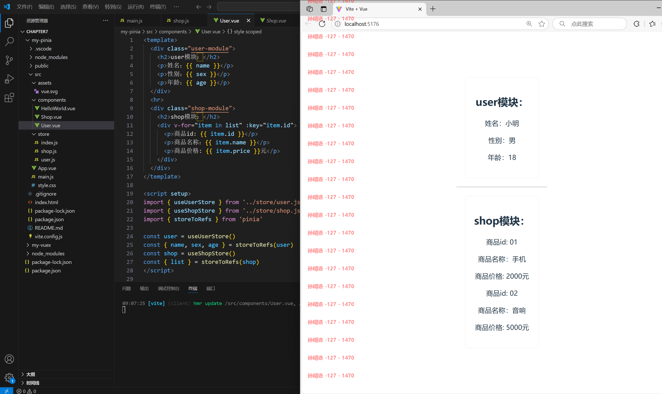Open the browser extensions puzzle icon

click(x=636, y=24)
